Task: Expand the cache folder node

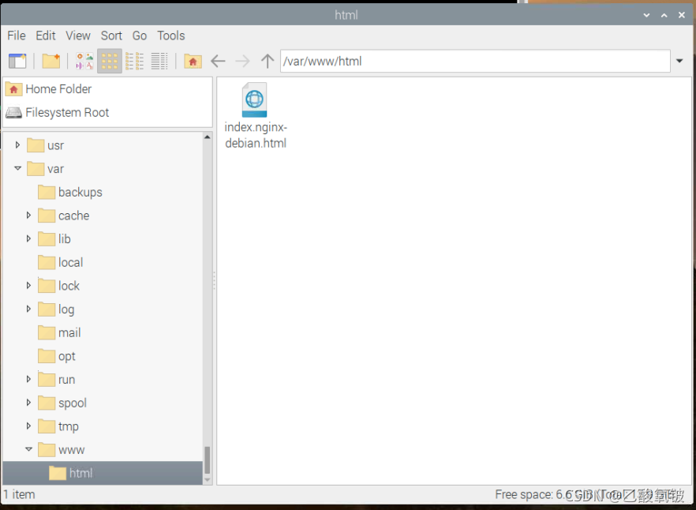Action: pyautogui.click(x=28, y=216)
